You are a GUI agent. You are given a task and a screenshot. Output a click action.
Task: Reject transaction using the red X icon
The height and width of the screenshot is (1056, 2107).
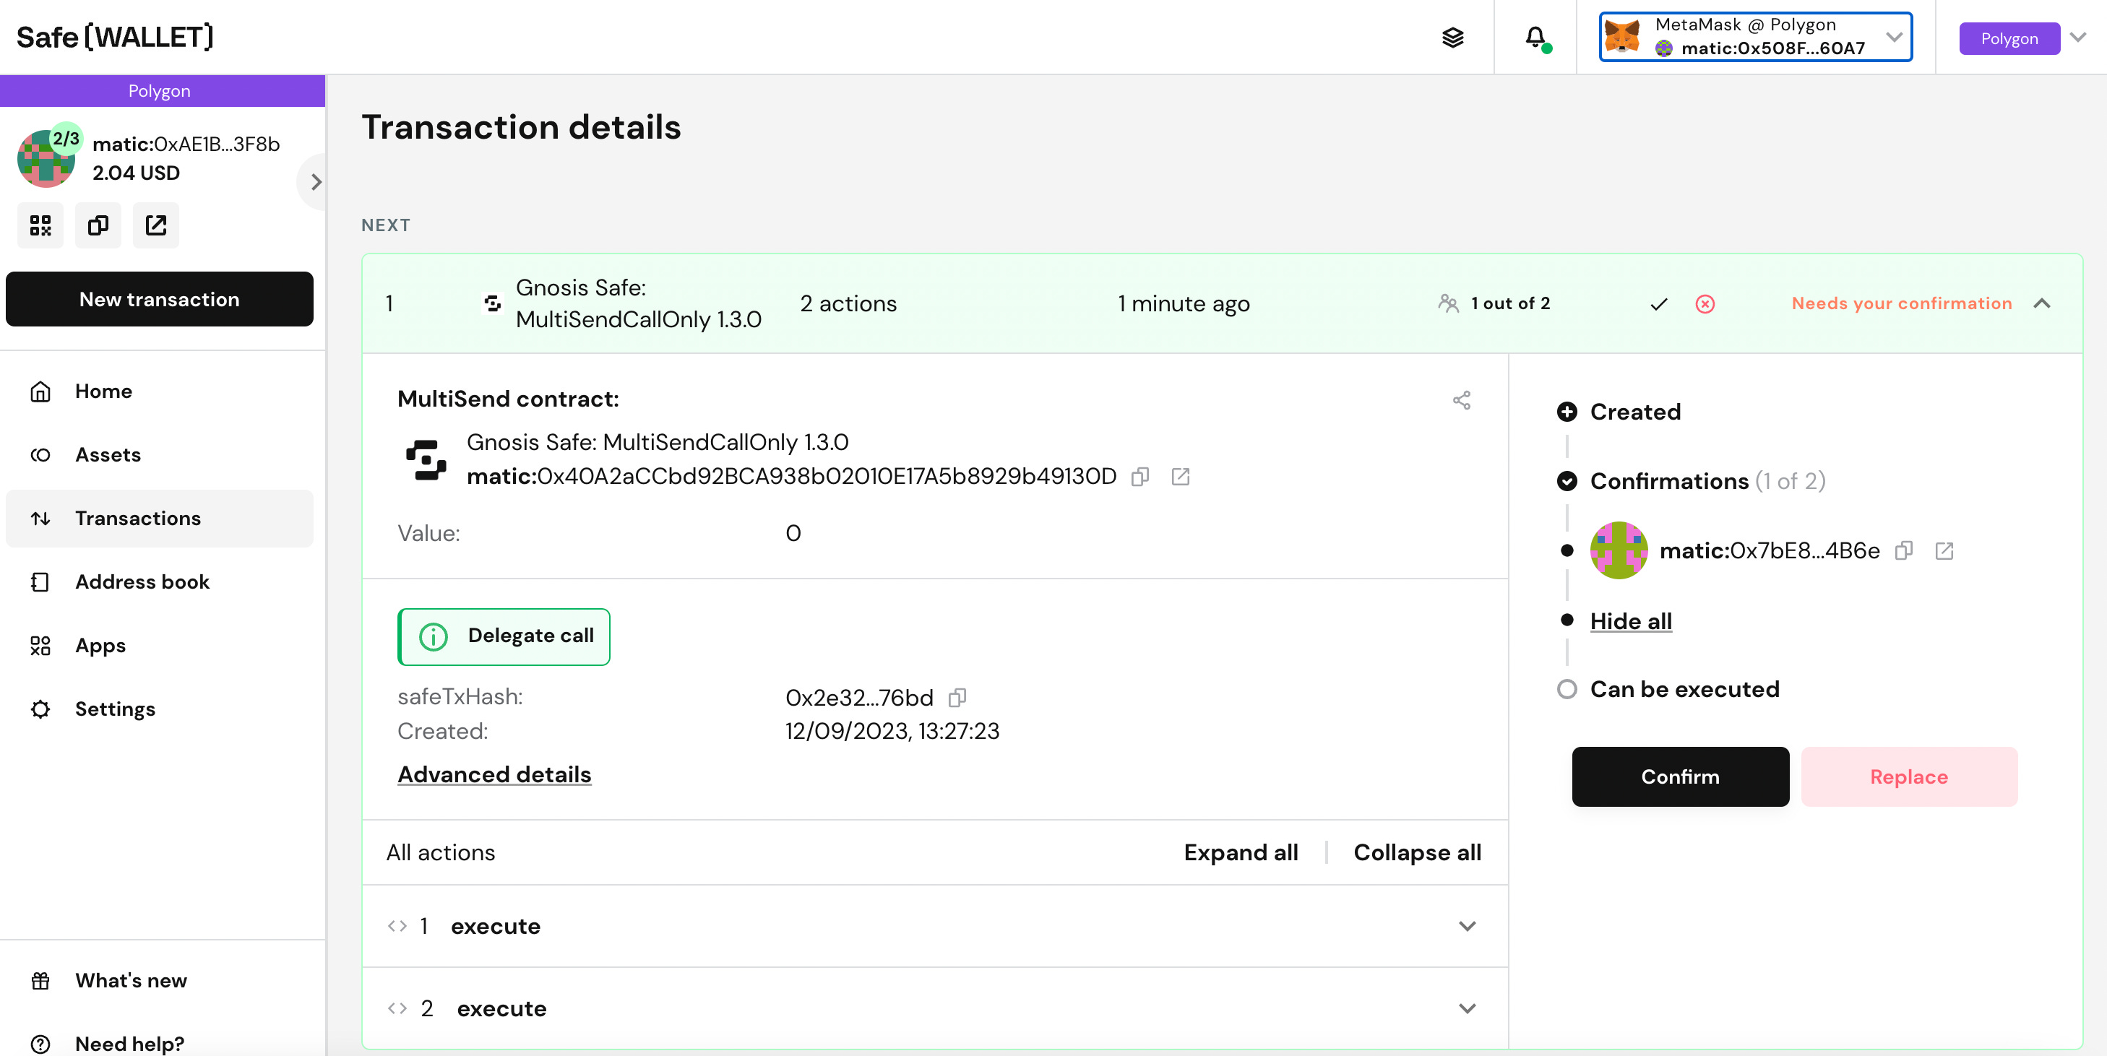tap(1705, 304)
